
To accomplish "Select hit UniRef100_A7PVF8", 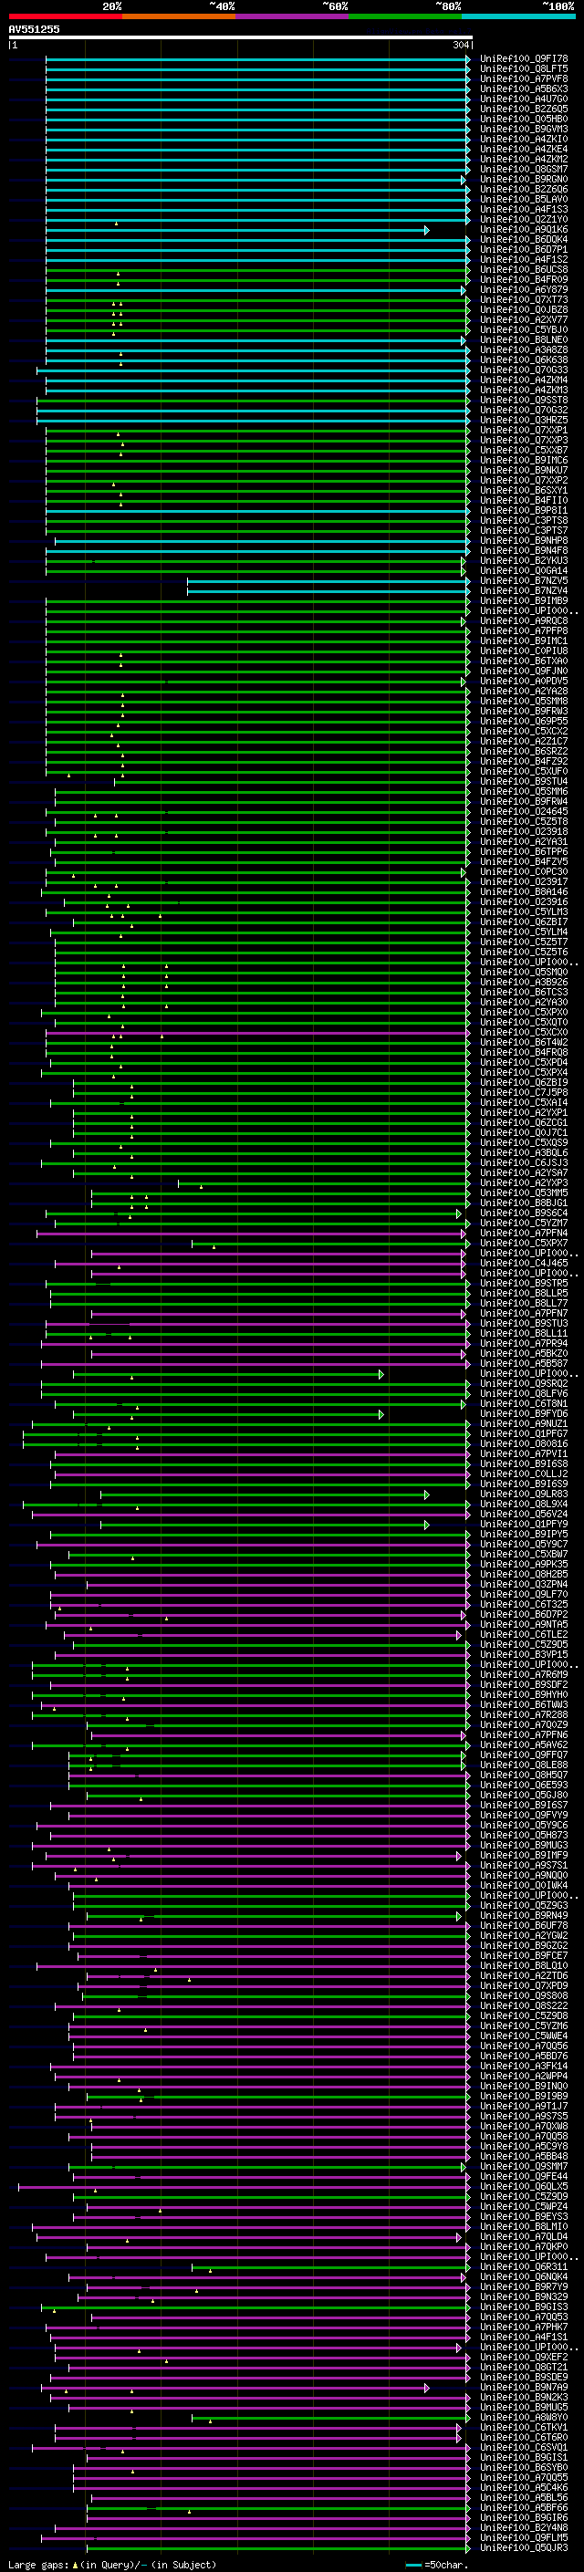I will (x=524, y=78).
